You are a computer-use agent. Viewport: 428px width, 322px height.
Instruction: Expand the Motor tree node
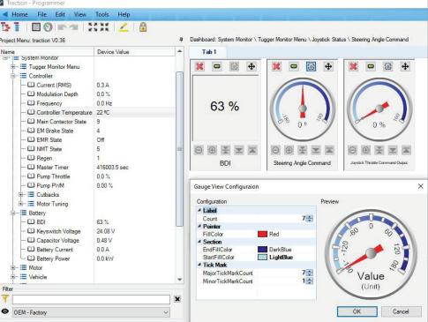pos(13,267)
